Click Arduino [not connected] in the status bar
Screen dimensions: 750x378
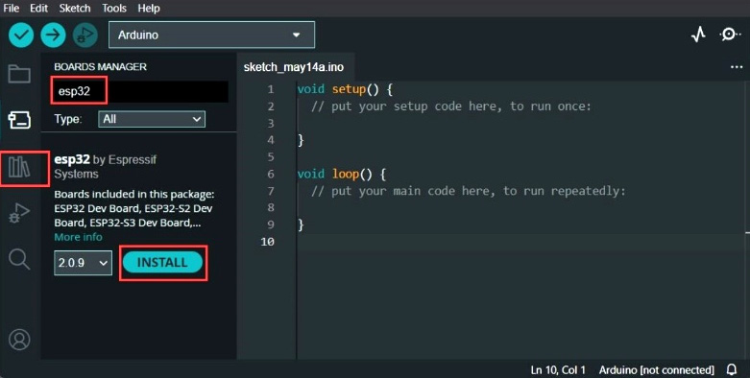tap(656, 370)
